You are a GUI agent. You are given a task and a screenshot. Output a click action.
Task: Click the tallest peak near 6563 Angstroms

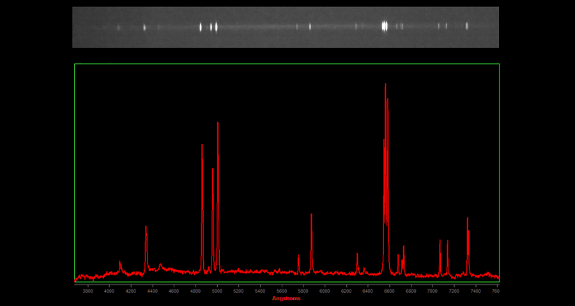tap(385, 85)
